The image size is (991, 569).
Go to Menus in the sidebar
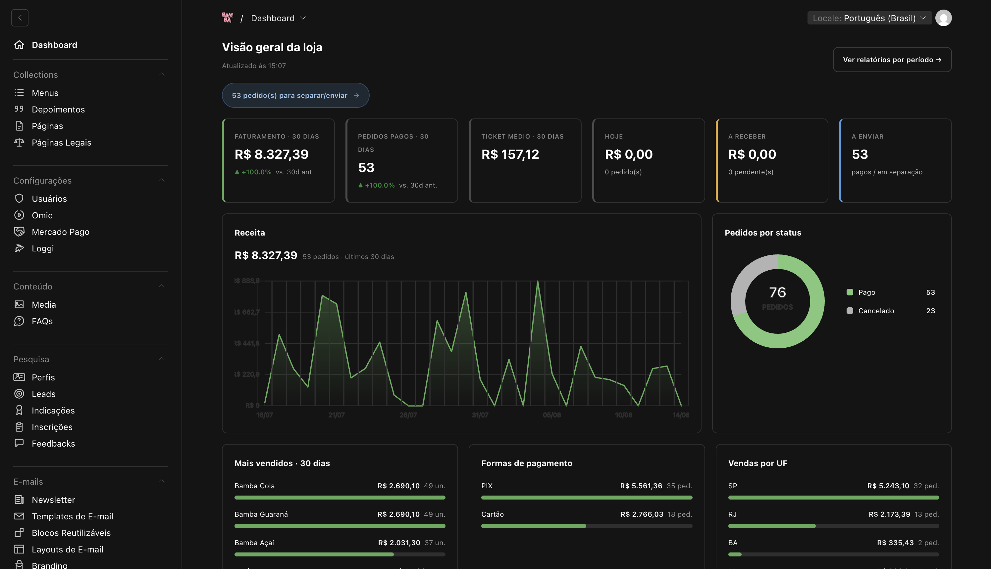coord(45,93)
